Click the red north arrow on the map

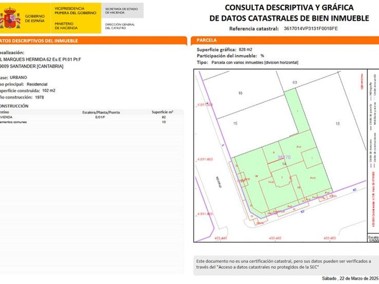tap(362, 82)
